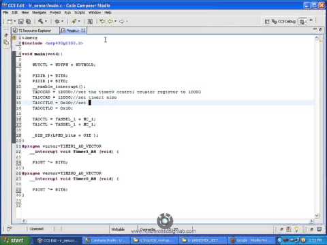
Task: Minimize the editor area
Action: click(315, 29)
